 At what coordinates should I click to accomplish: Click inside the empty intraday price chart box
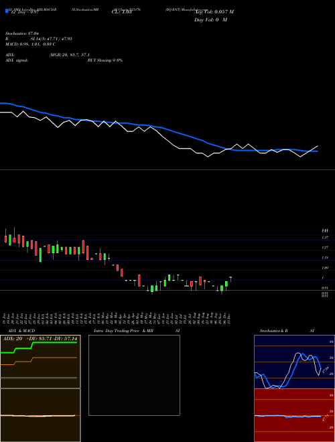(x=134, y=375)
